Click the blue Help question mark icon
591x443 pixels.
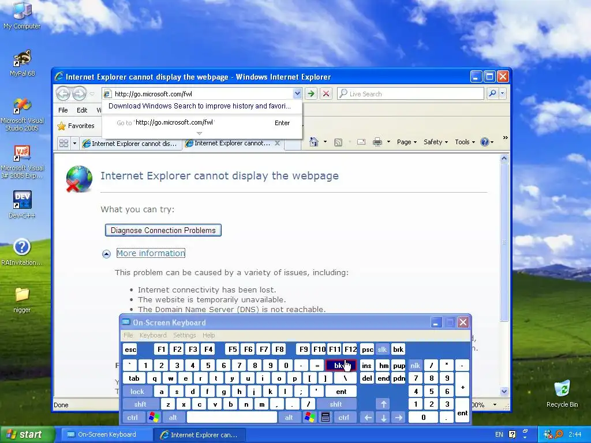485,142
